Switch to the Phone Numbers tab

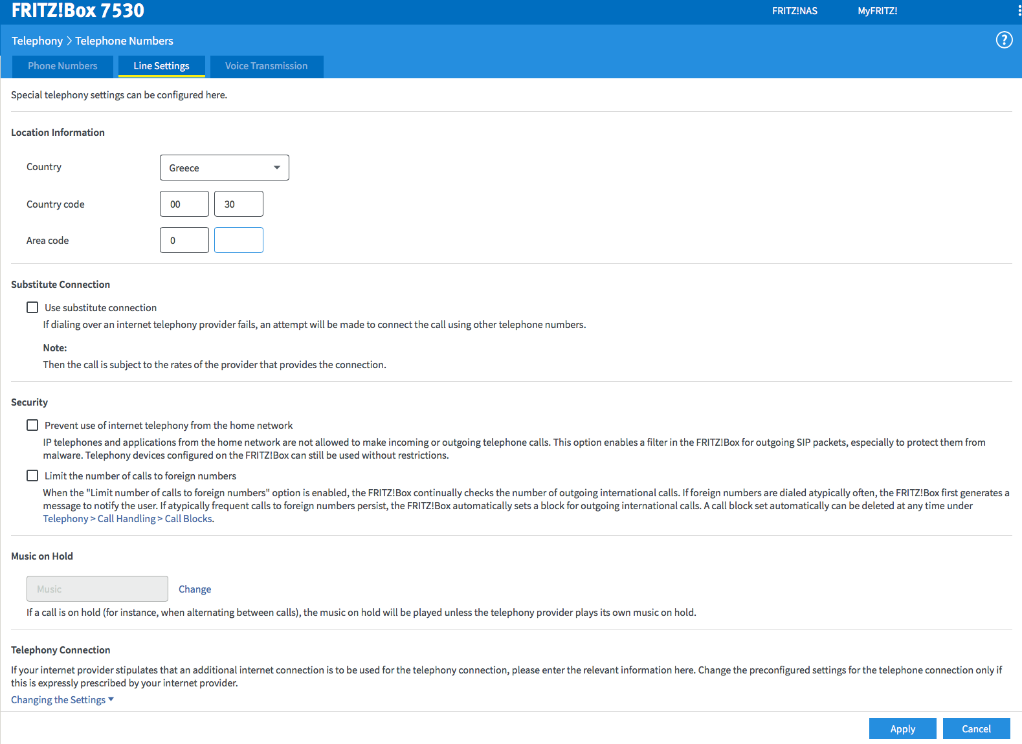(63, 66)
